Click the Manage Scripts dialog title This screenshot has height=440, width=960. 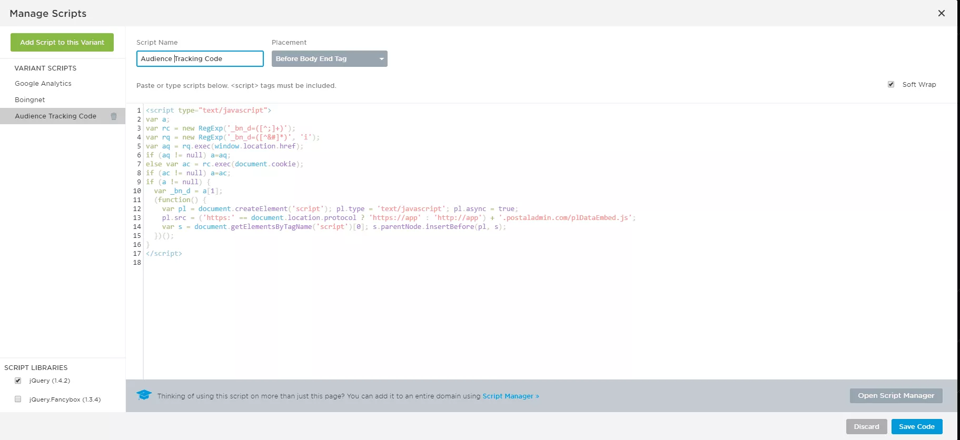point(48,14)
